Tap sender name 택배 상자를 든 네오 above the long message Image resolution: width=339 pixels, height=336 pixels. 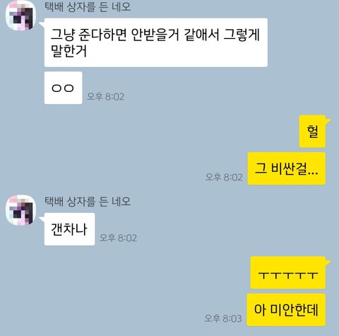(88, 6)
